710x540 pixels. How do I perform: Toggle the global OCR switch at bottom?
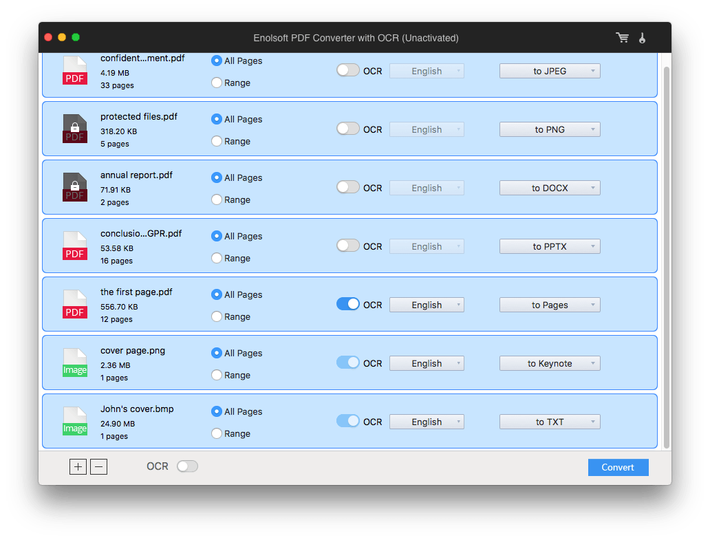click(187, 466)
